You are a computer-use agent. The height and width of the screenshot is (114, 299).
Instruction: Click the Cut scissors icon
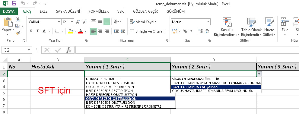click(18, 19)
